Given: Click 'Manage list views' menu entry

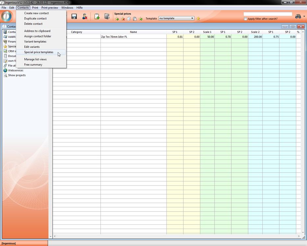Looking at the screenshot, I should click(35, 59).
